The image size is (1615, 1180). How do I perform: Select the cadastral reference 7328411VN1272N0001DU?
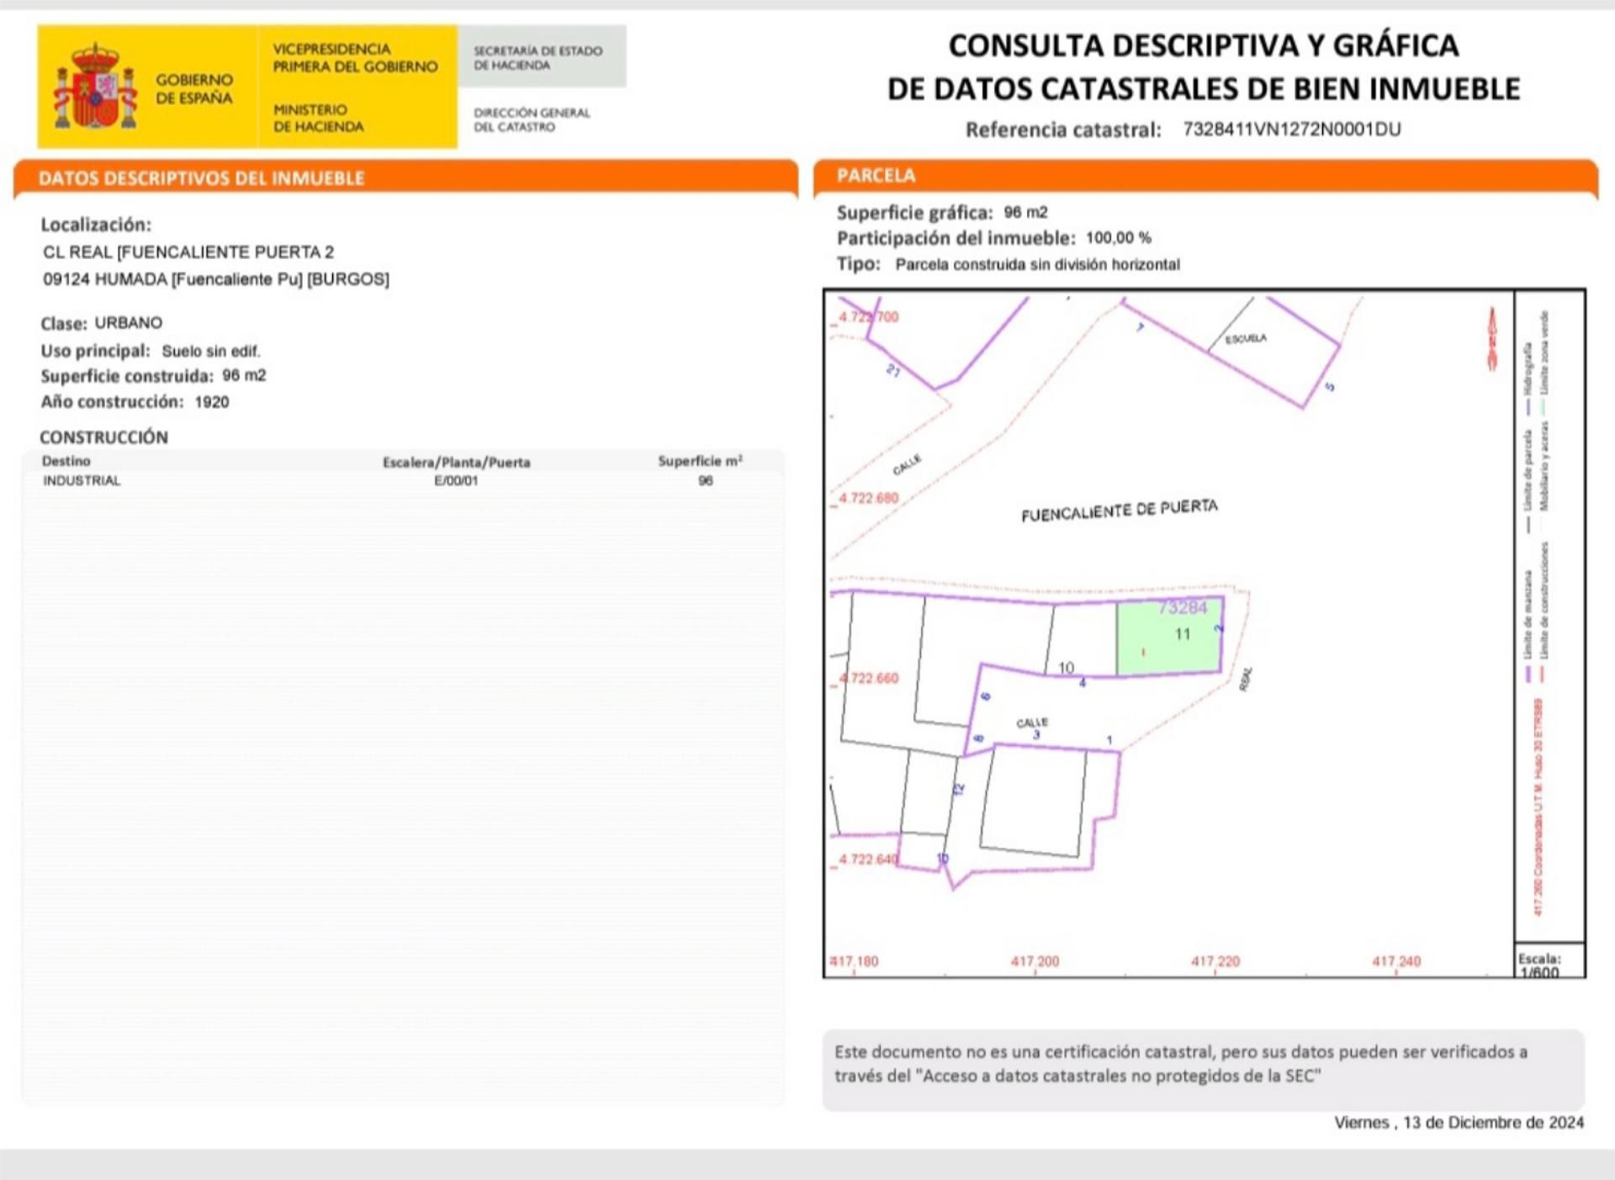(1292, 129)
